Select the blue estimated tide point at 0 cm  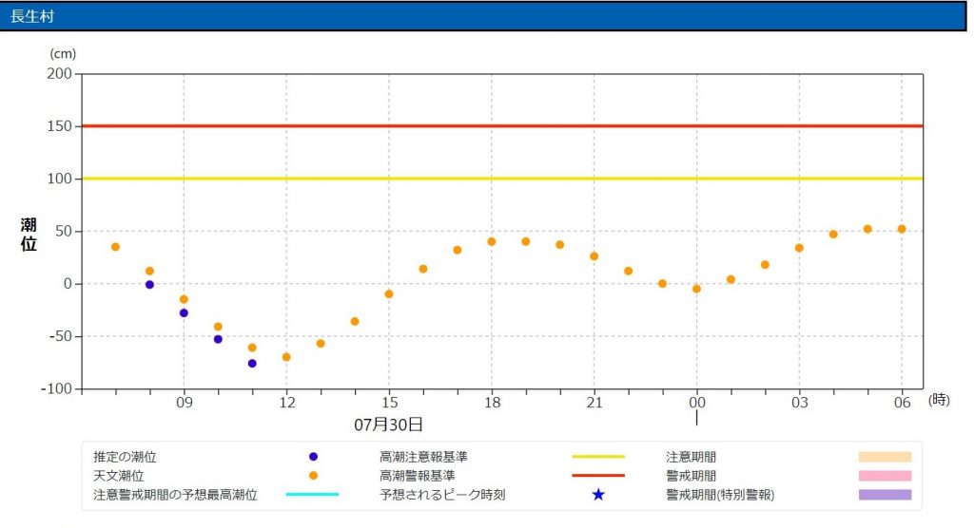[149, 285]
